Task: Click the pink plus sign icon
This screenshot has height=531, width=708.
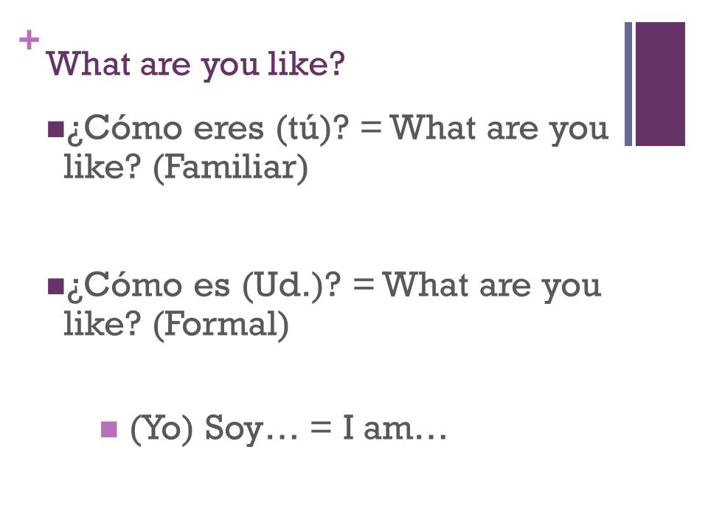Action: coord(29,40)
